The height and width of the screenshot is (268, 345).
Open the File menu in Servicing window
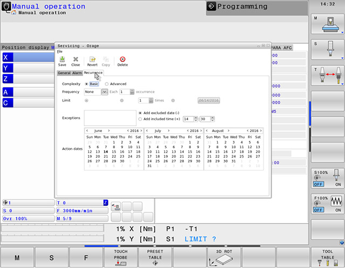[x=60, y=51]
